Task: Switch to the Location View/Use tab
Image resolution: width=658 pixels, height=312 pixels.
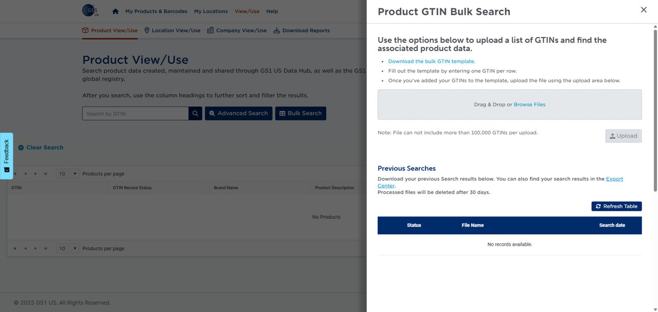Action: (172, 30)
